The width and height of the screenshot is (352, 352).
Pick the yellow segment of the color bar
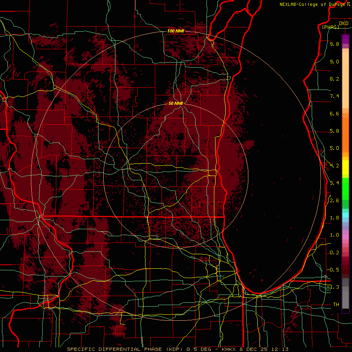(345, 167)
